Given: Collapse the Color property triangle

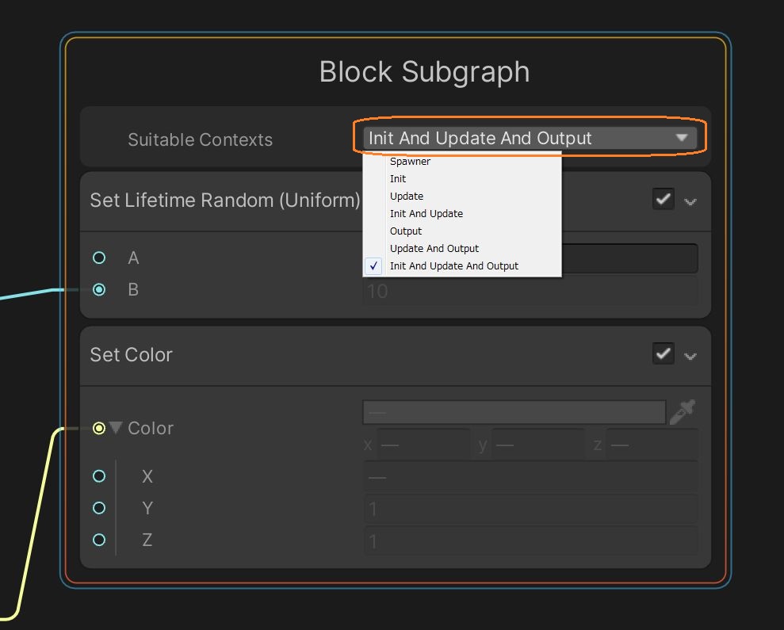Looking at the screenshot, I should 116,427.
